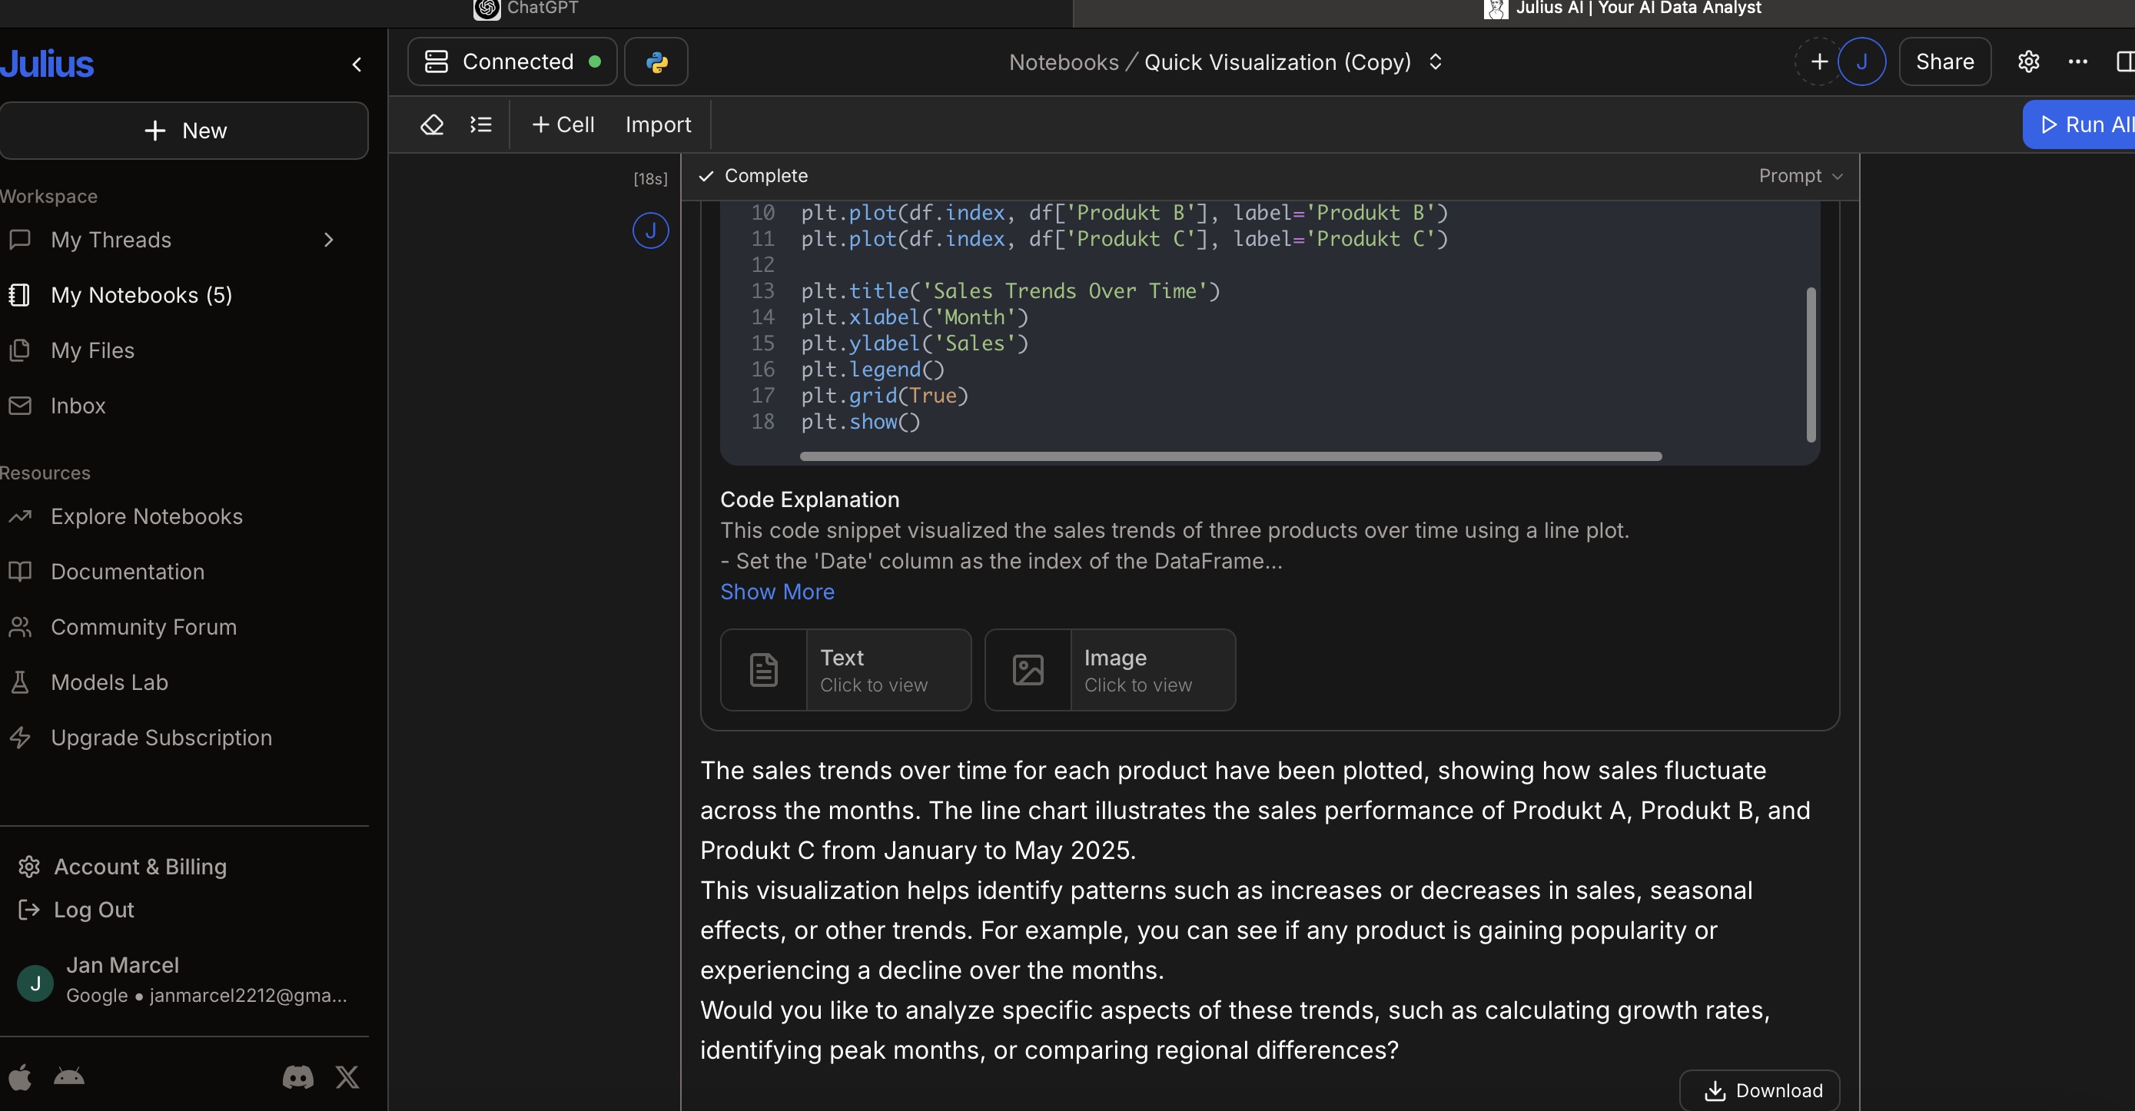The width and height of the screenshot is (2135, 1111).
Task: Click the My Files documents icon
Action: 19,350
